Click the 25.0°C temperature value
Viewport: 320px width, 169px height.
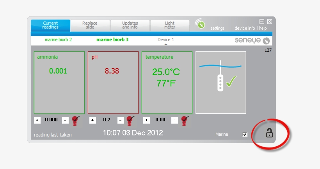click(166, 72)
